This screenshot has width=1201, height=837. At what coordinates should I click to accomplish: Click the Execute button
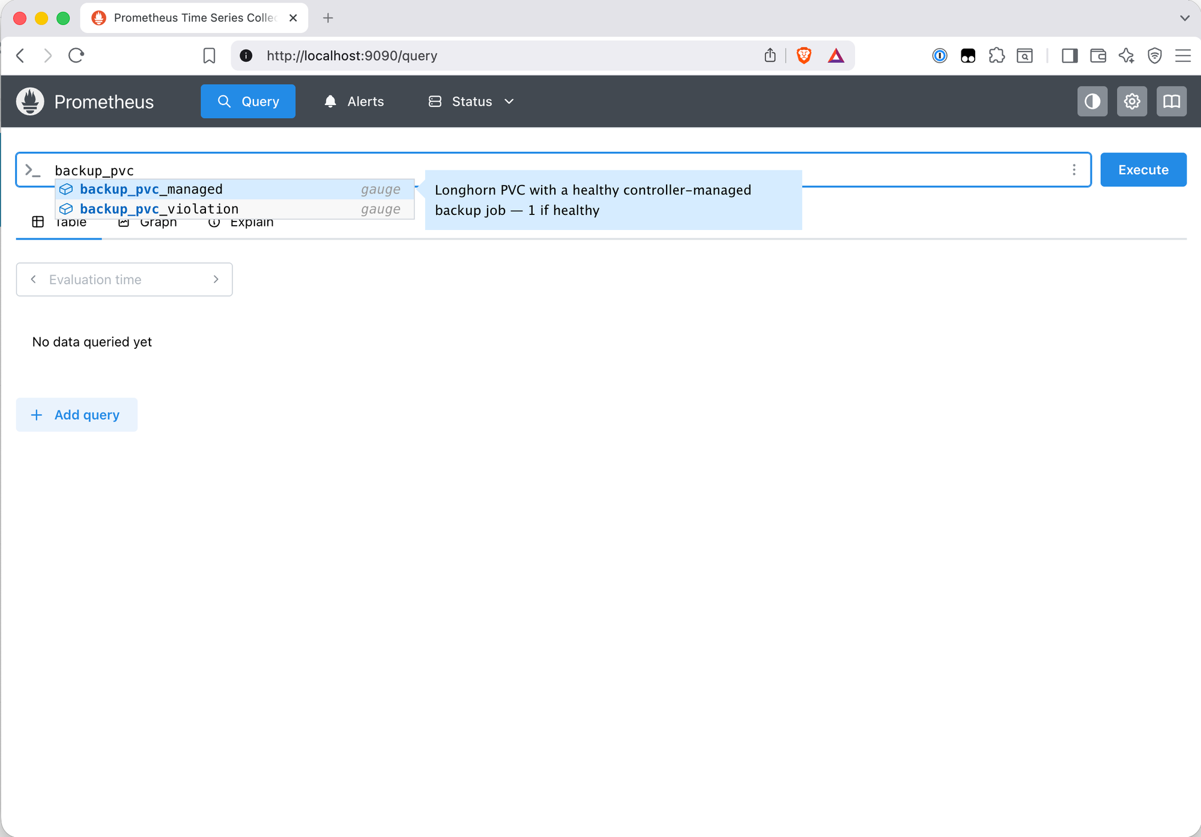pyautogui.click(x=1143, y=170)
